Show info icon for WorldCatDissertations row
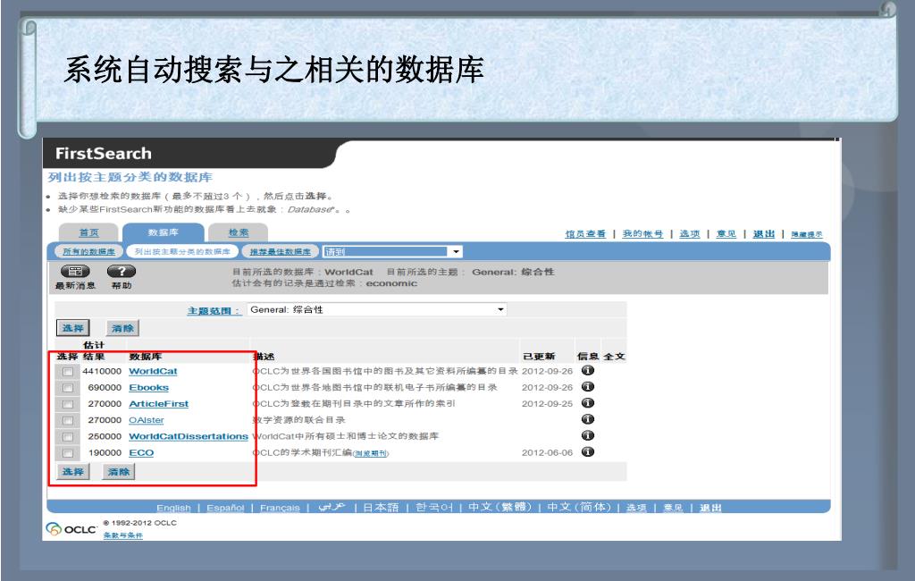The height and width of the screenshot is (581, 915). click(588, 435)
